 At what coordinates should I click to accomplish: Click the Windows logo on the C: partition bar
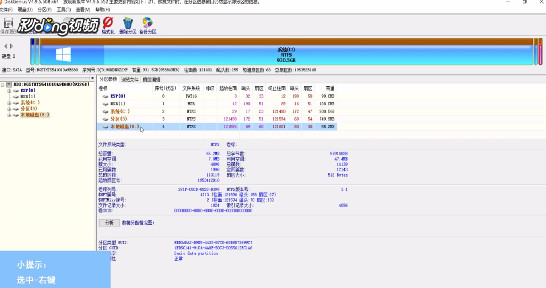click(63, 54)
